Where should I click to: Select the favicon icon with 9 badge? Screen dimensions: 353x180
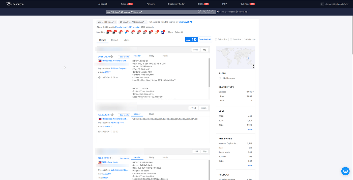120,33
